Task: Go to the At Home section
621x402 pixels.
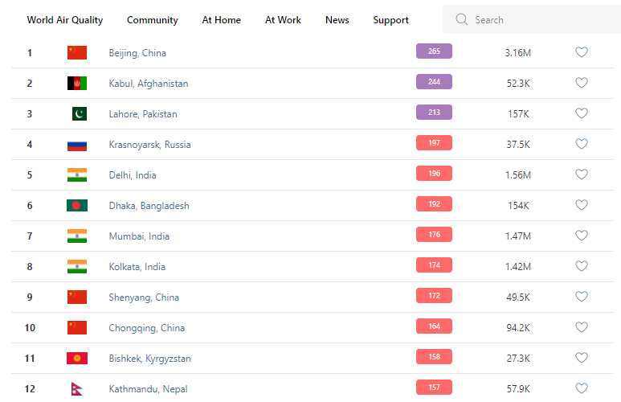Action: click(x=222, y=20)
